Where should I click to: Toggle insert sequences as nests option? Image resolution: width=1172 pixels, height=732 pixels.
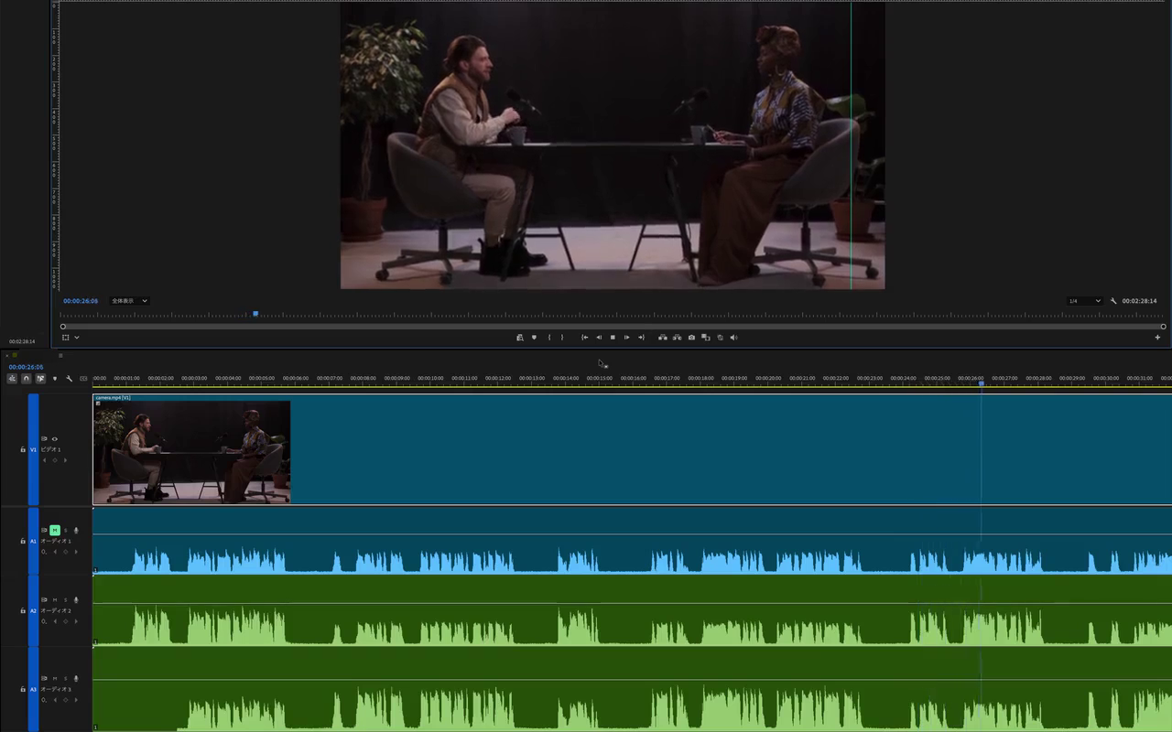tap(12, 379)
